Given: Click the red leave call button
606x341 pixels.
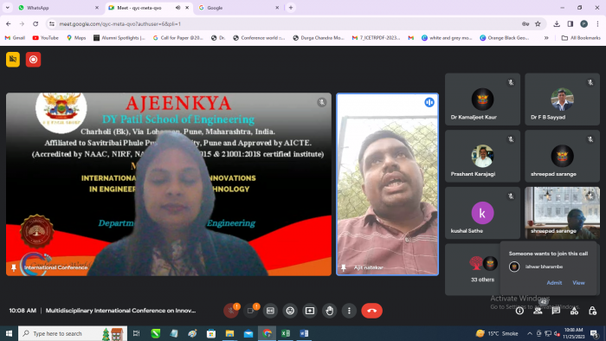Looking at the screenshot, I should tap(371, 311).
